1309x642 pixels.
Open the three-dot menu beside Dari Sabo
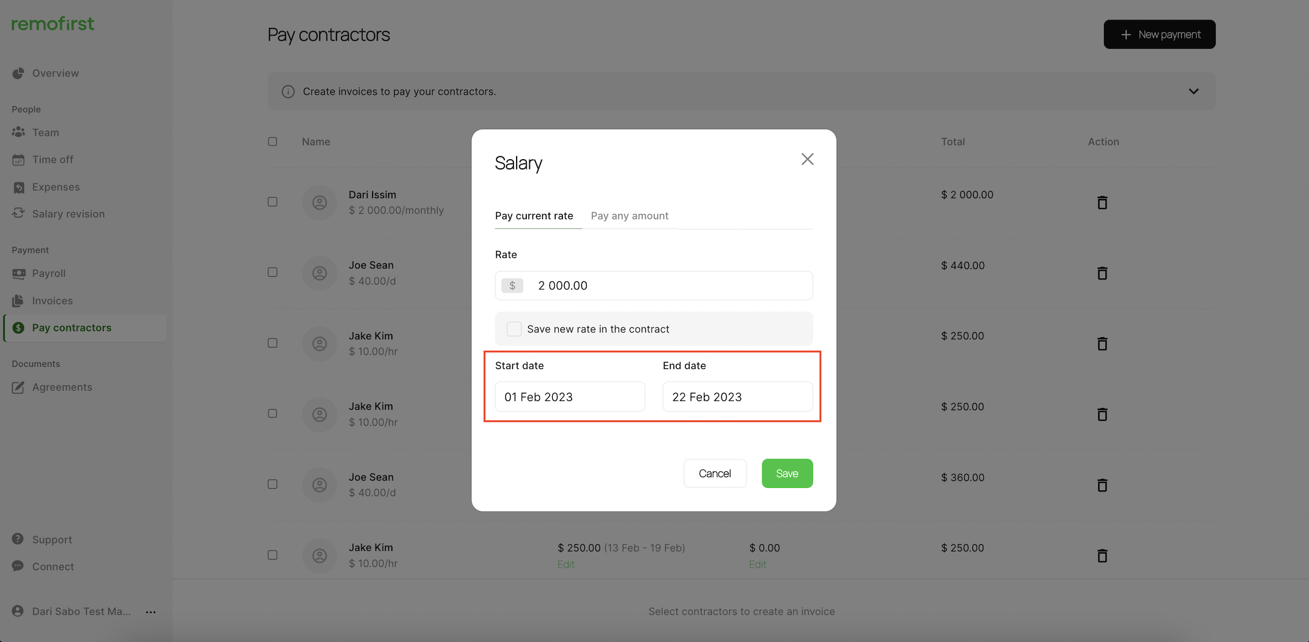(151, 611)
